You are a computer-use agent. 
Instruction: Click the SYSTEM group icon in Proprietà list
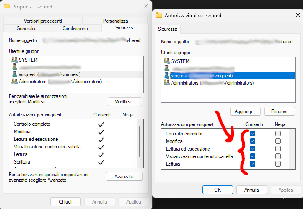pos(15,60)
